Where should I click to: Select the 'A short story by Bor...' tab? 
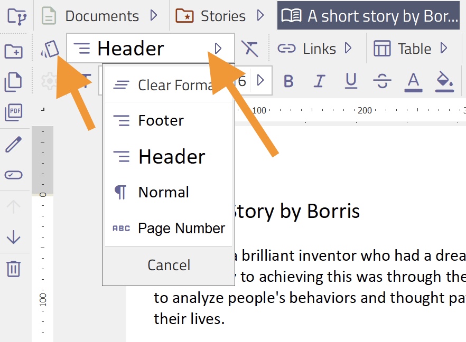(369, 15)
